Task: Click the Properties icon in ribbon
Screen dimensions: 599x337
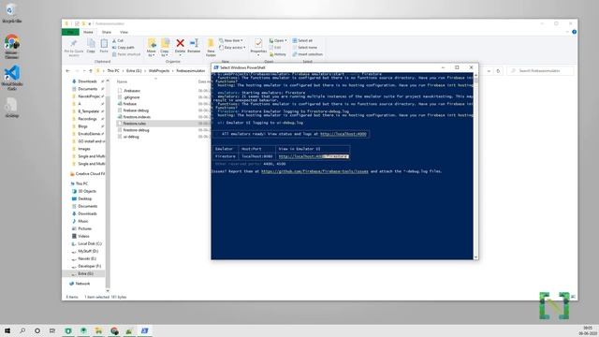Action: 258,47
